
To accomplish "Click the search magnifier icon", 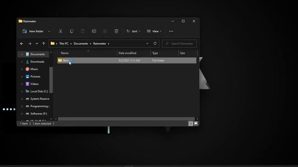I will pyautogui.click(x=167, y=44).
